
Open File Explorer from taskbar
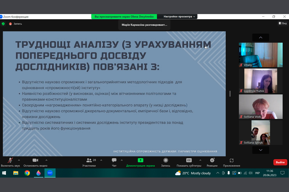coord(16,173)
